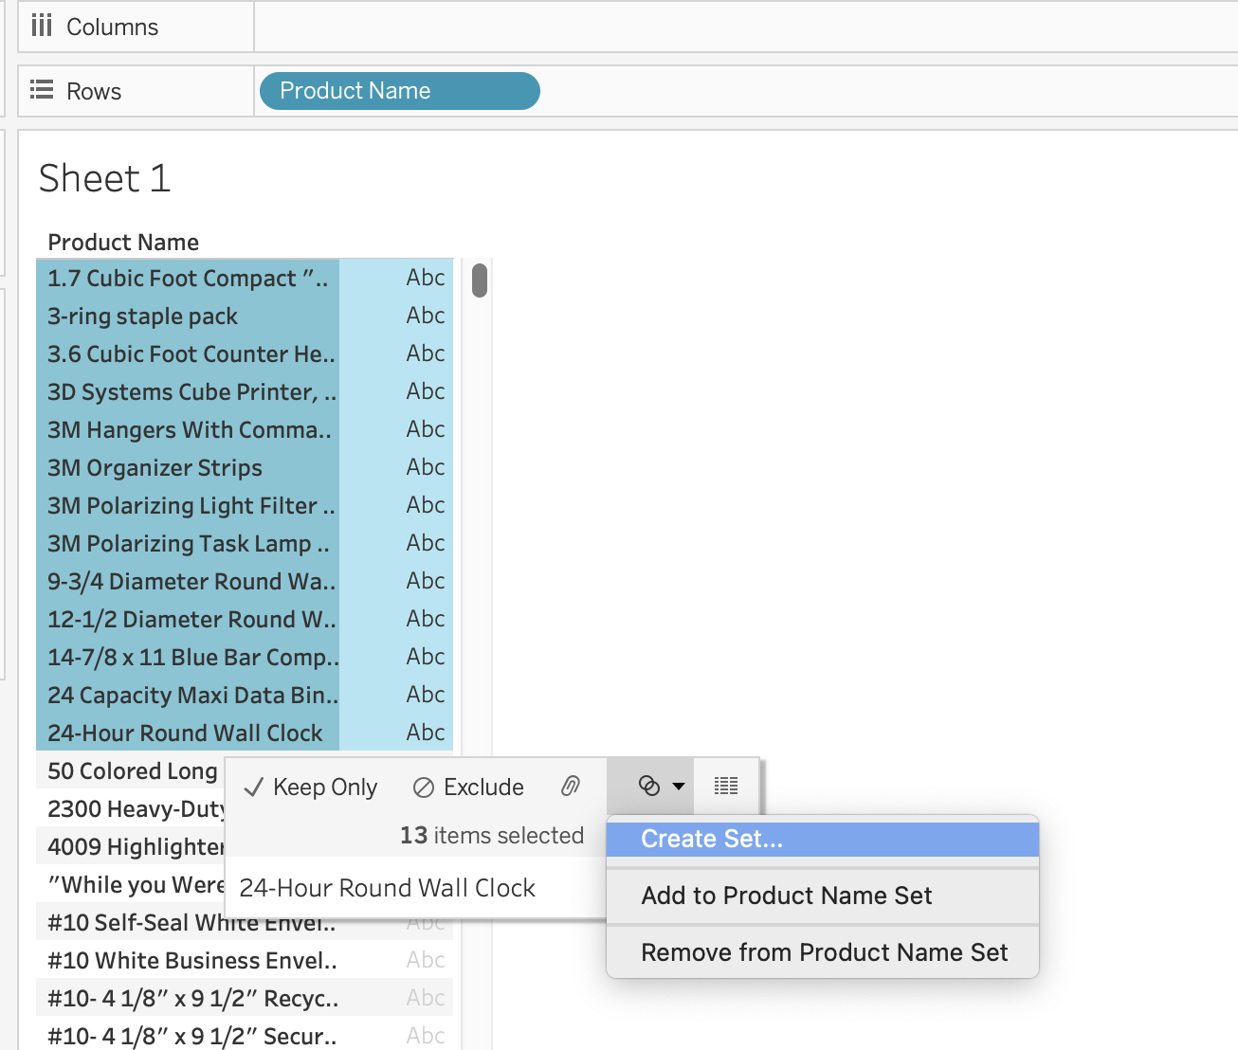Click the Product Name column header

click(123, 242)
